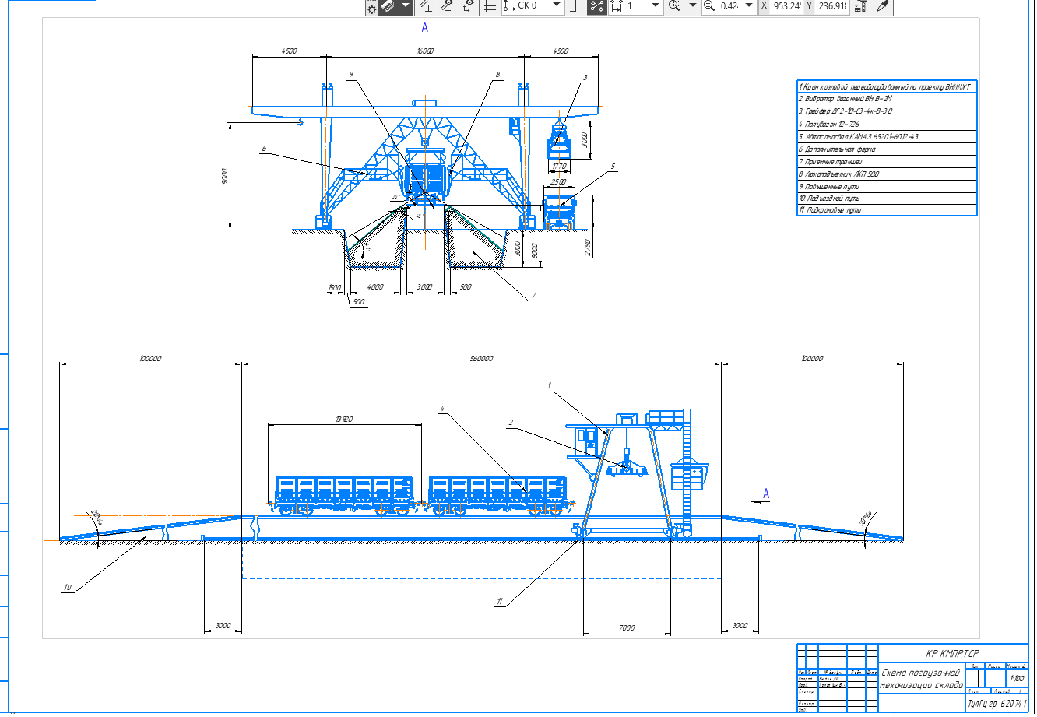1037x717 pixels.
Task: Click the perpendicular constraint icon
Action: 425,6
